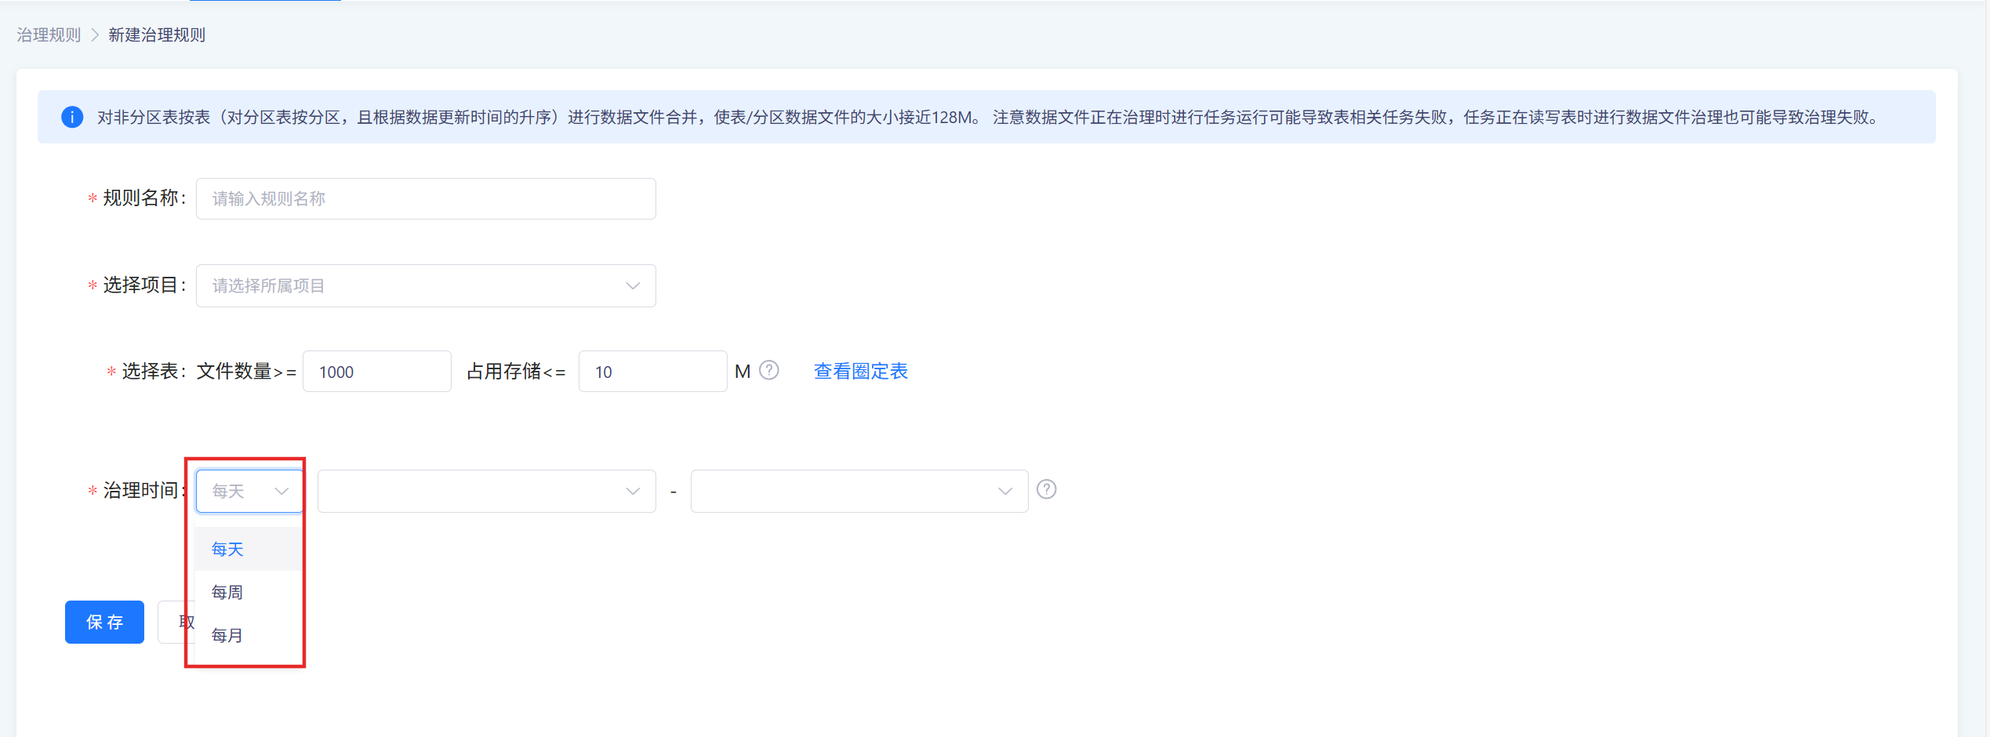1990x737 pixels.
Task: Click the help icon after the 治理时间 time range
Action: (x=1047, y=489)
